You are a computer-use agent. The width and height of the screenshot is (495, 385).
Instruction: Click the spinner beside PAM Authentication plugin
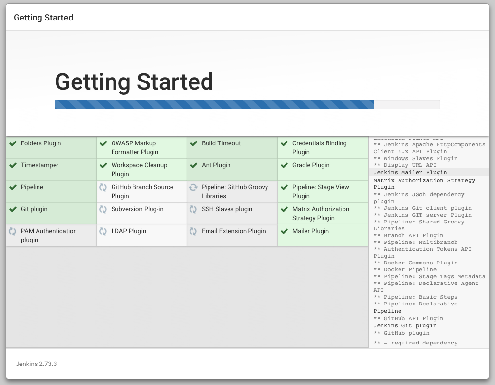pyautogui.click(x=13, y=231)
